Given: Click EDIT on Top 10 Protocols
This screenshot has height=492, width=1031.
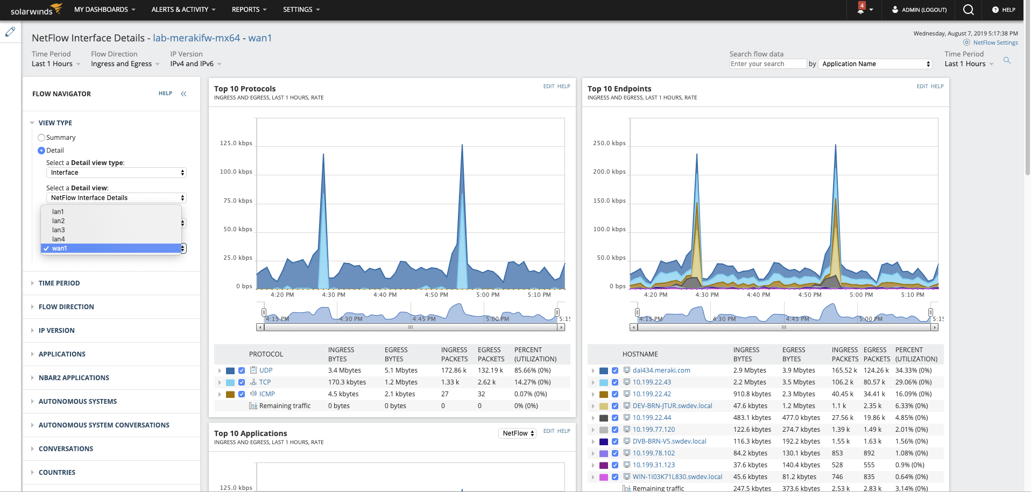Looking at the screenshot, I should tap(548, 86).
